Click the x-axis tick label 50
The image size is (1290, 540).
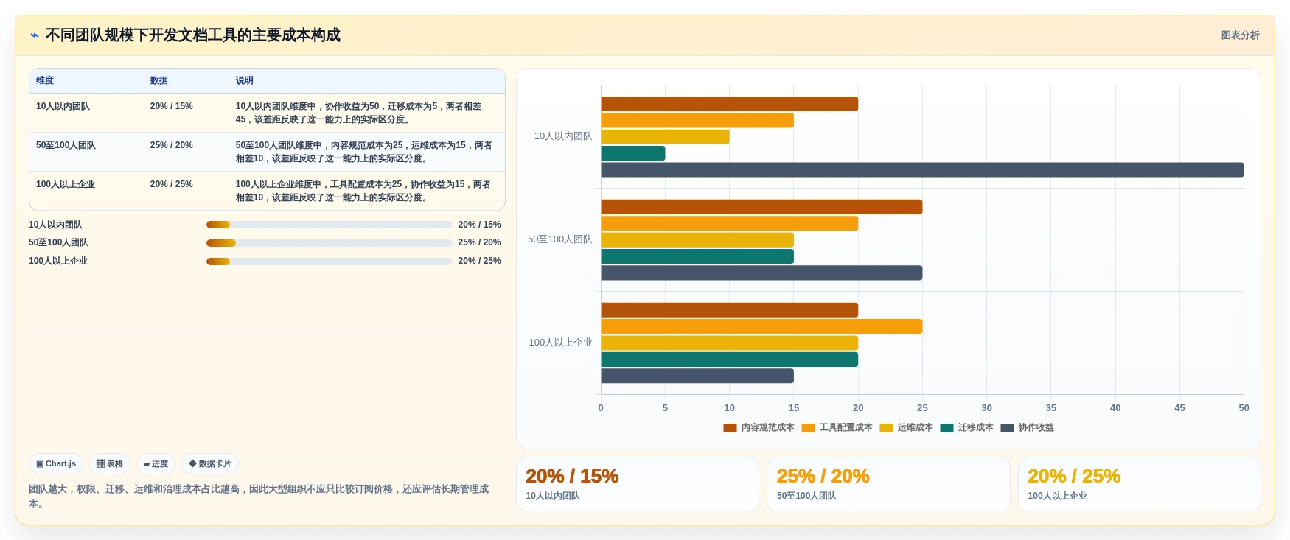pos(1244,408)
